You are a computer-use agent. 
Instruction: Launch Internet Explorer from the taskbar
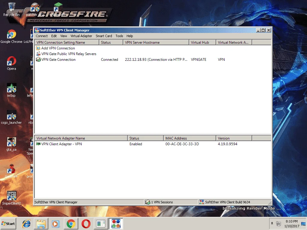[x=26, y=223]
